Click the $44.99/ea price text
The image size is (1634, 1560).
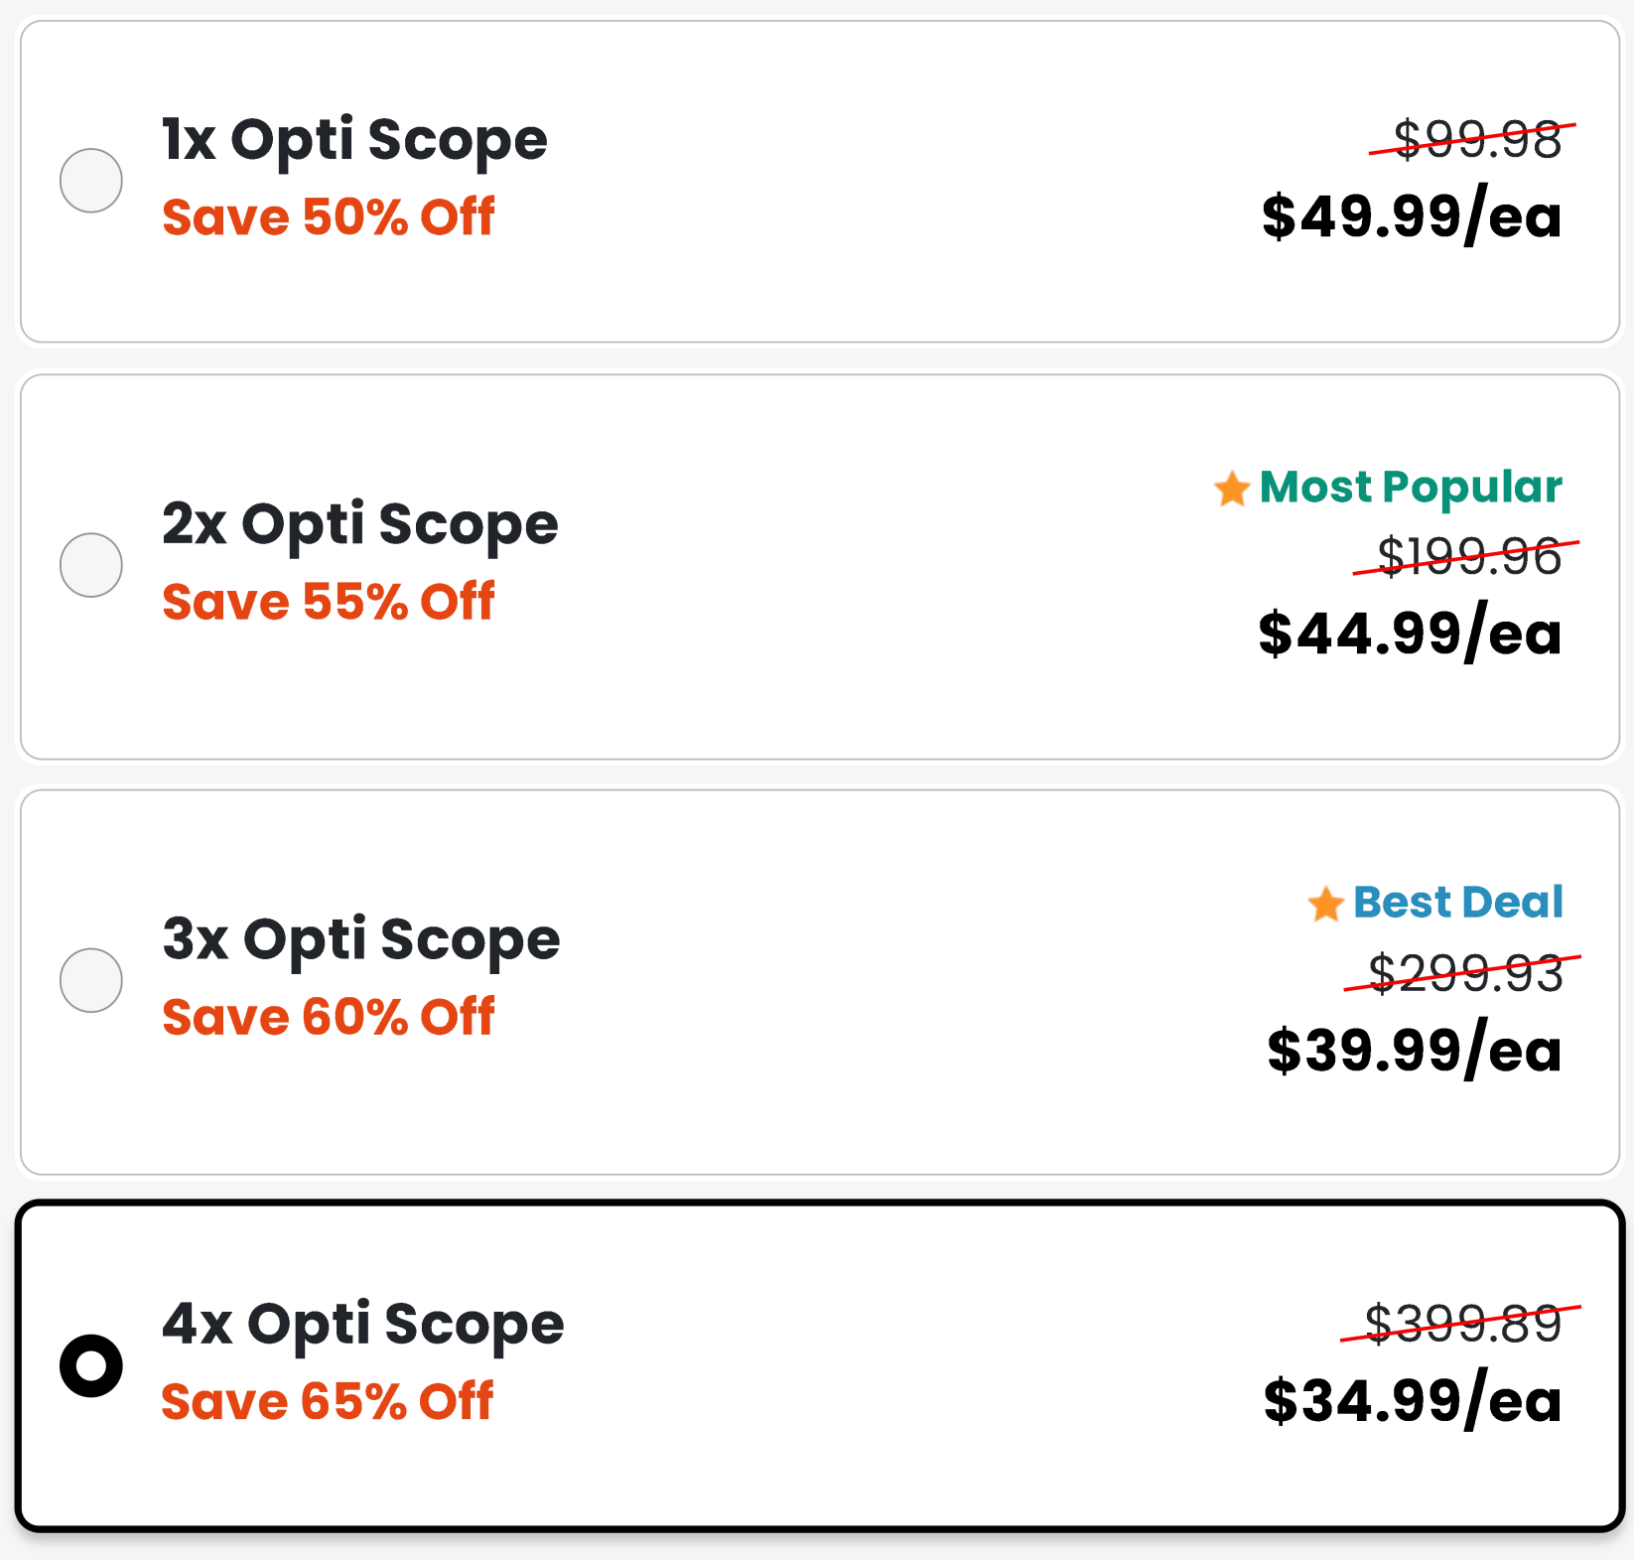coord(1409,635)
